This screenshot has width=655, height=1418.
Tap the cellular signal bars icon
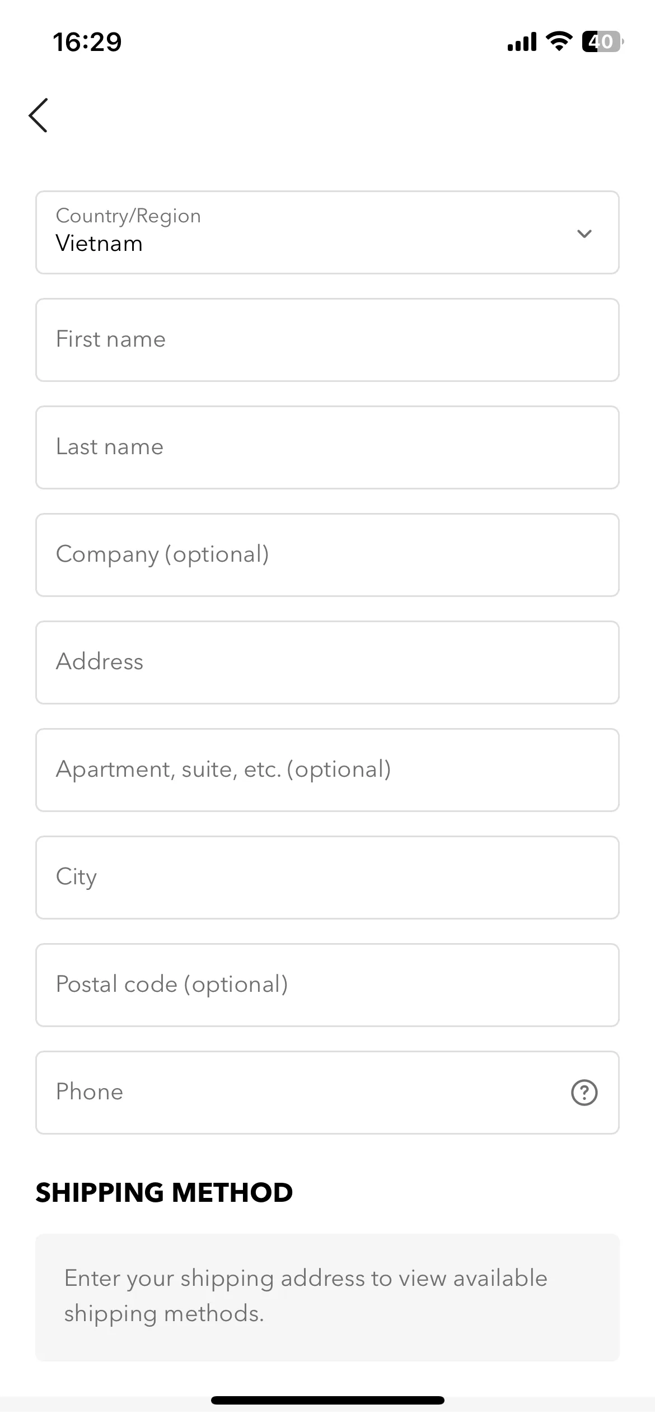click(522, 42)
